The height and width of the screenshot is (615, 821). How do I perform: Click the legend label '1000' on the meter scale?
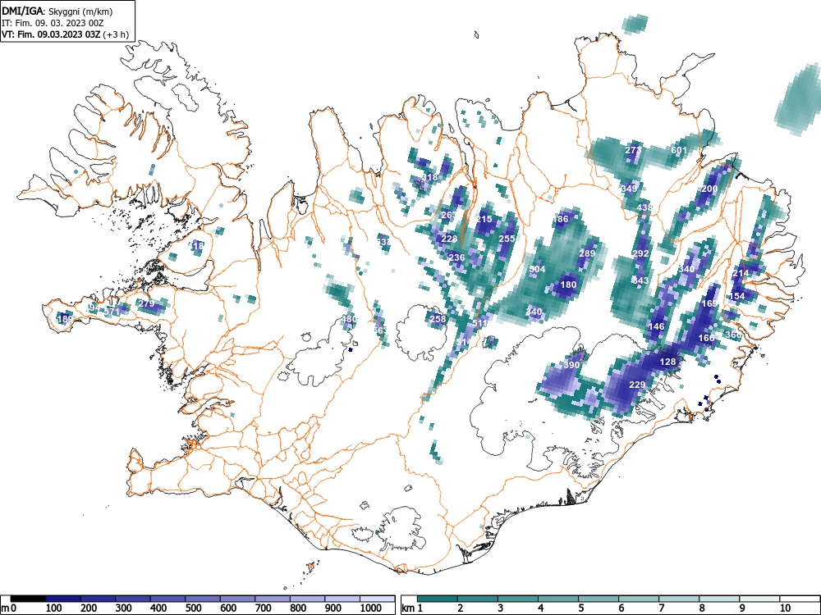371,608
